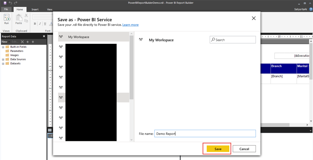Screen dimensions: 313x160
Task: Click the Satya Karki account name
Action: (301, 9)
